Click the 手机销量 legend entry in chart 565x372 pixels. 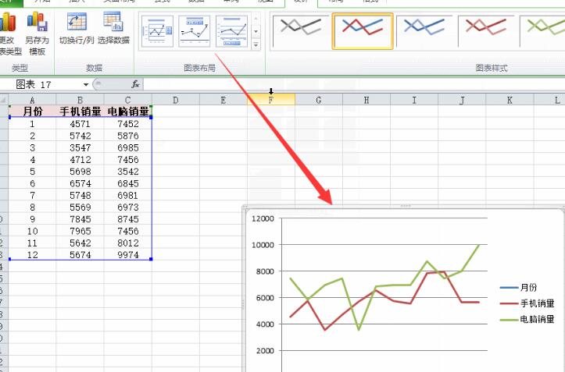pos(527,303)
